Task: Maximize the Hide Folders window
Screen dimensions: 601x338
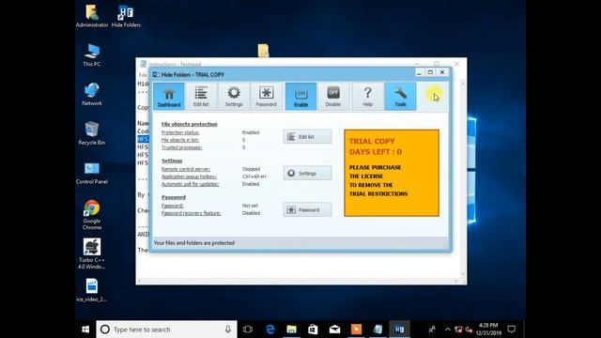Action: pyautogui.click(x=430, y=72)
